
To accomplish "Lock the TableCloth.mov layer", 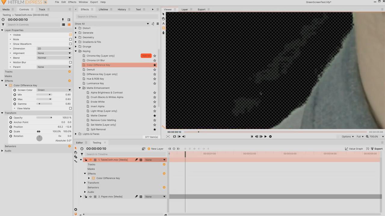I will [86, 160].
